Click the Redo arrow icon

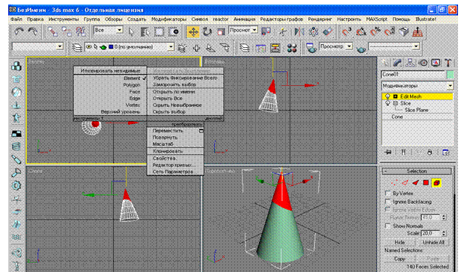click(x=32, y=31)
